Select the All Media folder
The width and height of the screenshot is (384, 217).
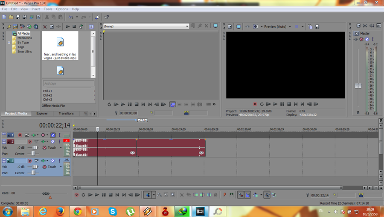[x=23, y=33]
